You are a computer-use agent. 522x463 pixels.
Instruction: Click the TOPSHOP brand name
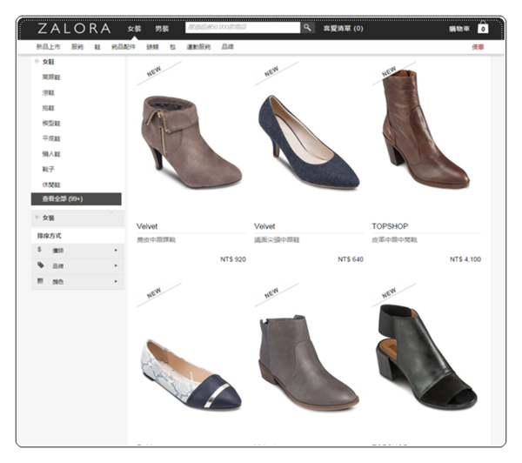tap(390, 226)
